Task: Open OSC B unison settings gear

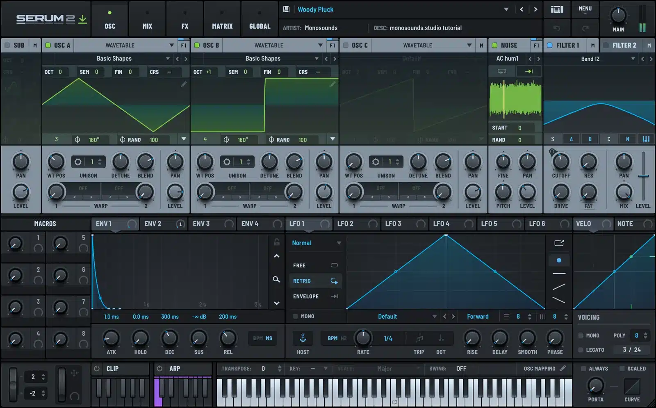Action: point(227,162)
